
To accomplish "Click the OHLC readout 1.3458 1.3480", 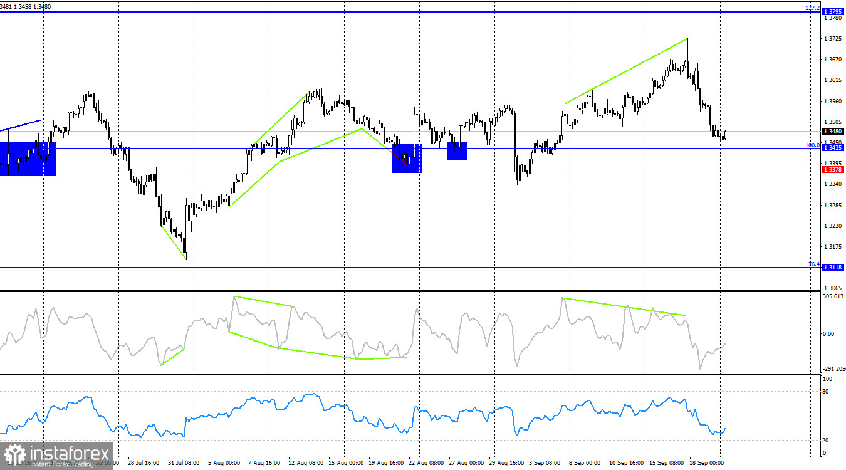I will [x=34, y=6].
